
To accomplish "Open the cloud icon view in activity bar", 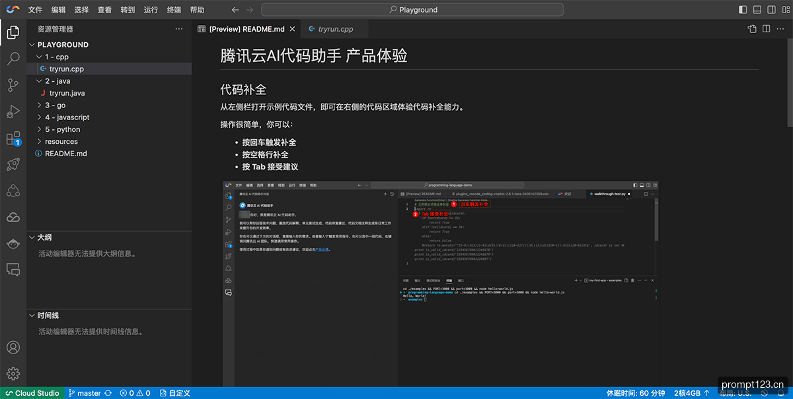I will coord(13,217).
